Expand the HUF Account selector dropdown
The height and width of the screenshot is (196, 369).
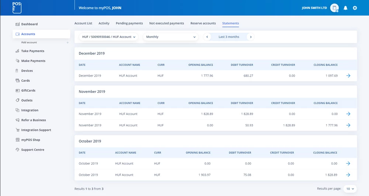pyautogui.click(x=109, y=37)
